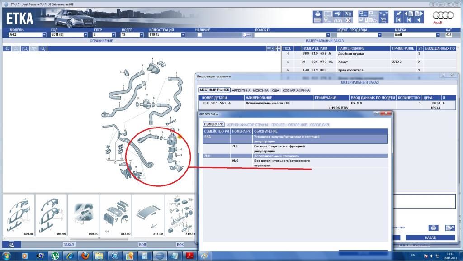Screen dimensions: 463x261
Task: Click the double-arrow splitter icon beside parts table
Action: 278,48
